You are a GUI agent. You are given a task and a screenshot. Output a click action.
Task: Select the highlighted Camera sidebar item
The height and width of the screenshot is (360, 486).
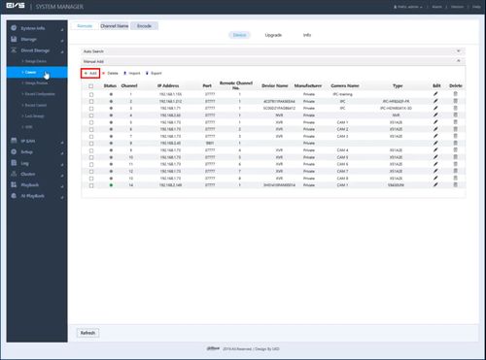click(x=37, y=72)
